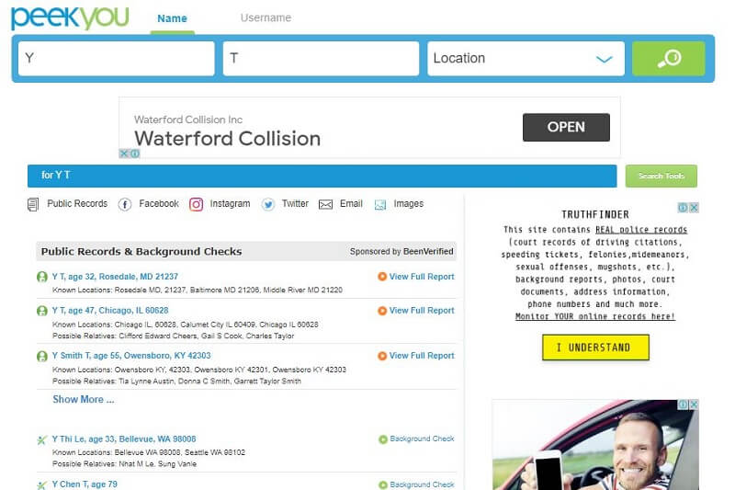Image resolution: width=735 pixels, height=490 pixels.
Task: Switch to the Username tab
Action: pyautogui.click(x=266, y=17)
